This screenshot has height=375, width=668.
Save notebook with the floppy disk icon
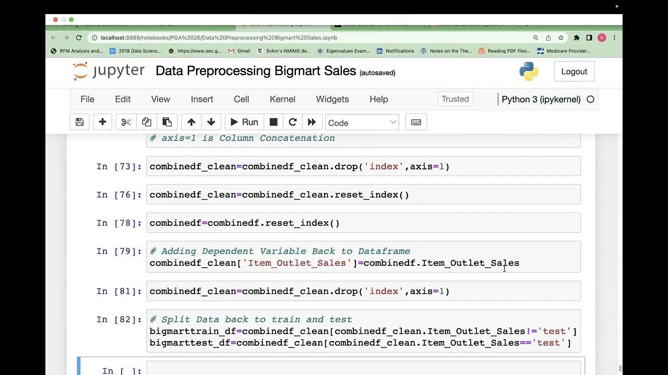[79, 122]
